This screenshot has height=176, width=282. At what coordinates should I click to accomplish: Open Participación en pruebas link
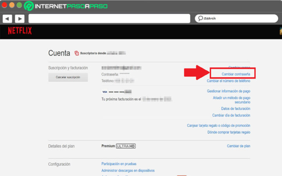tap(119, 164)
